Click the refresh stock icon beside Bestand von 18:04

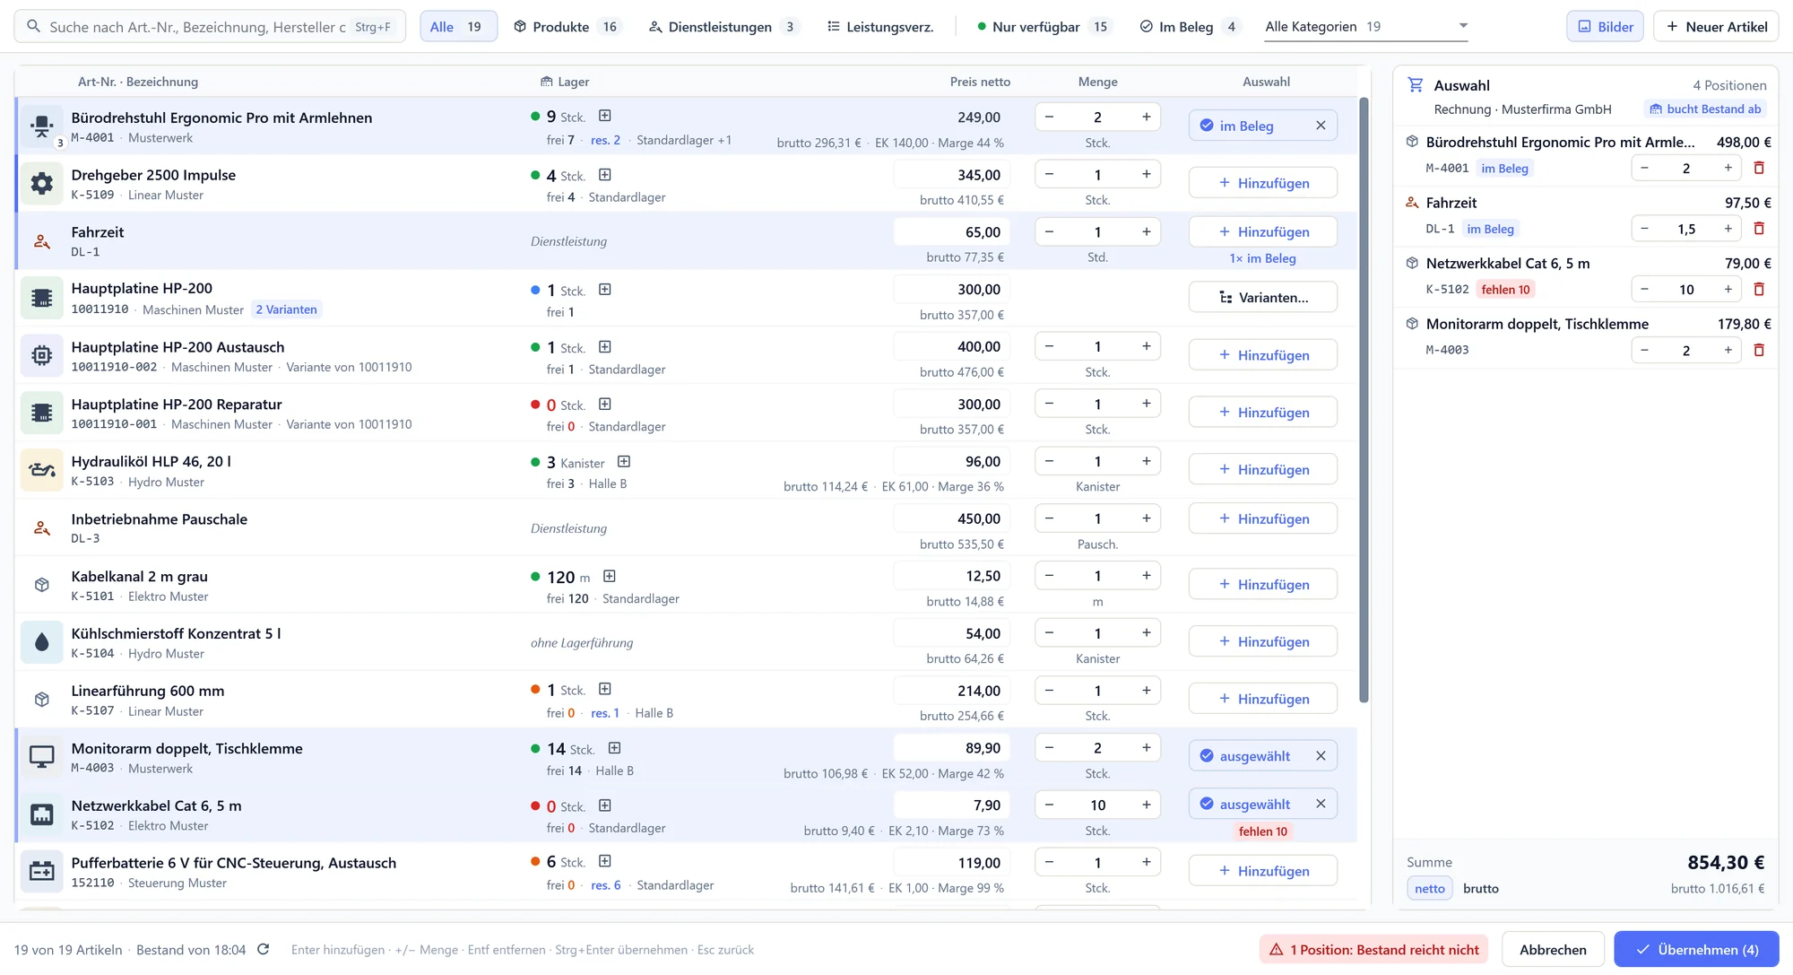(263, 949)
